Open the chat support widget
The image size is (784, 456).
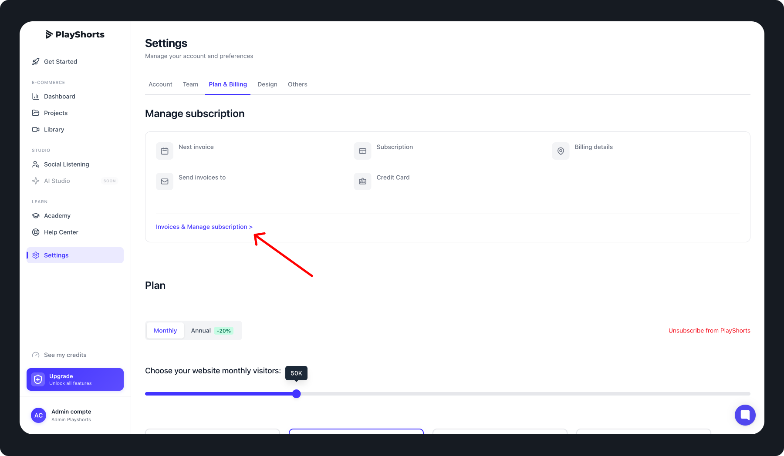(x=745, y=415)
